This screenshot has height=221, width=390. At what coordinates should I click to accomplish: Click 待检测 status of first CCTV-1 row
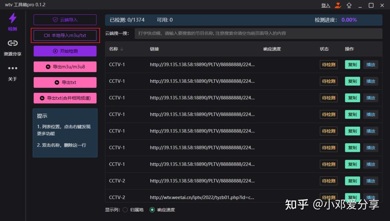point(329,64)
